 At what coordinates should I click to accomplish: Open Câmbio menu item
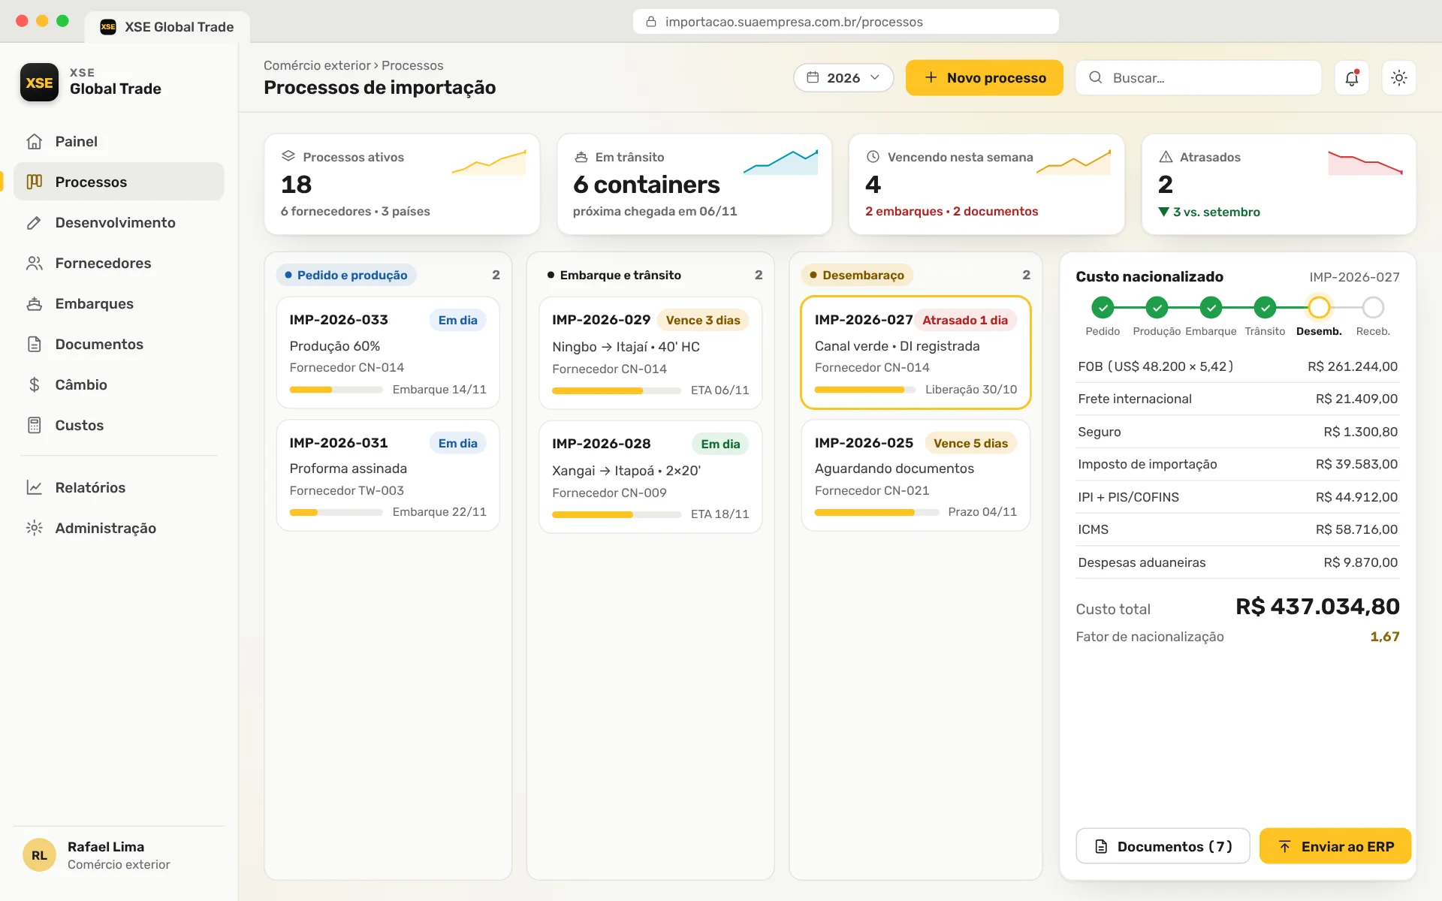point(119,384)
